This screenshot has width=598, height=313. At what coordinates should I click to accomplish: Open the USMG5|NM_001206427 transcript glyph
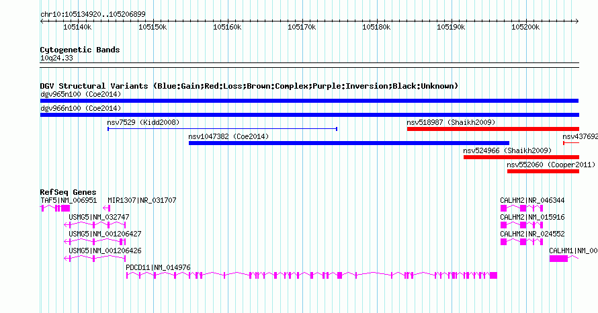95,242
